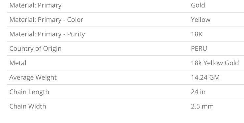This screenshot has height=123, width=244.
Task: Click the Country of Origin label
Action: (35, 49)
